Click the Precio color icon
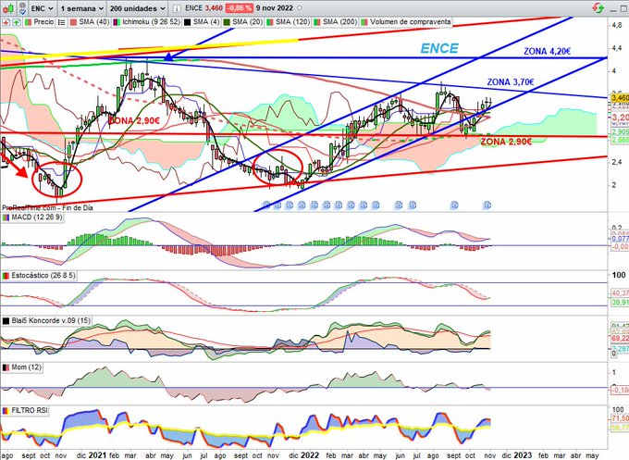This screenshot has width=629, height=460. pyautogui.click(x=28, y=22)
